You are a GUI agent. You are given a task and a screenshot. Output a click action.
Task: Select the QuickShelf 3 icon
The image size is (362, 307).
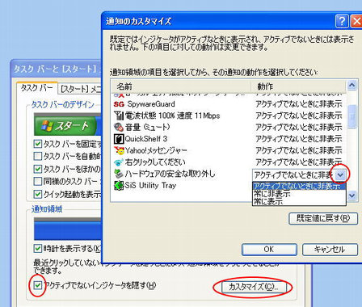coord(119,139)
